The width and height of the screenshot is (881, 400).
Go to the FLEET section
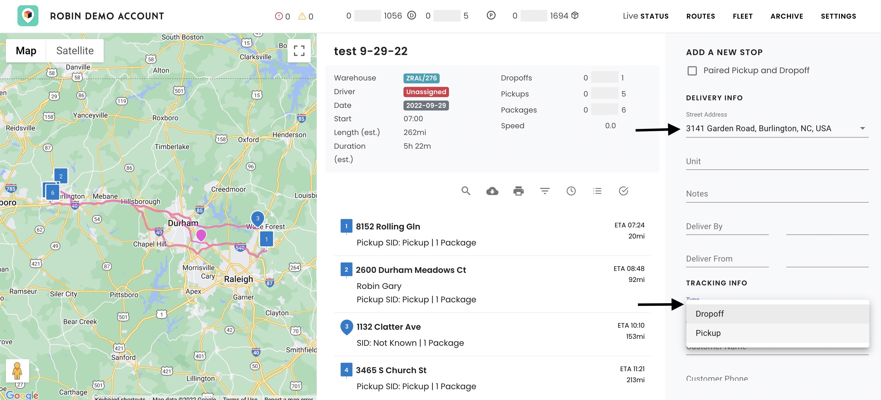tap(743, 16)
